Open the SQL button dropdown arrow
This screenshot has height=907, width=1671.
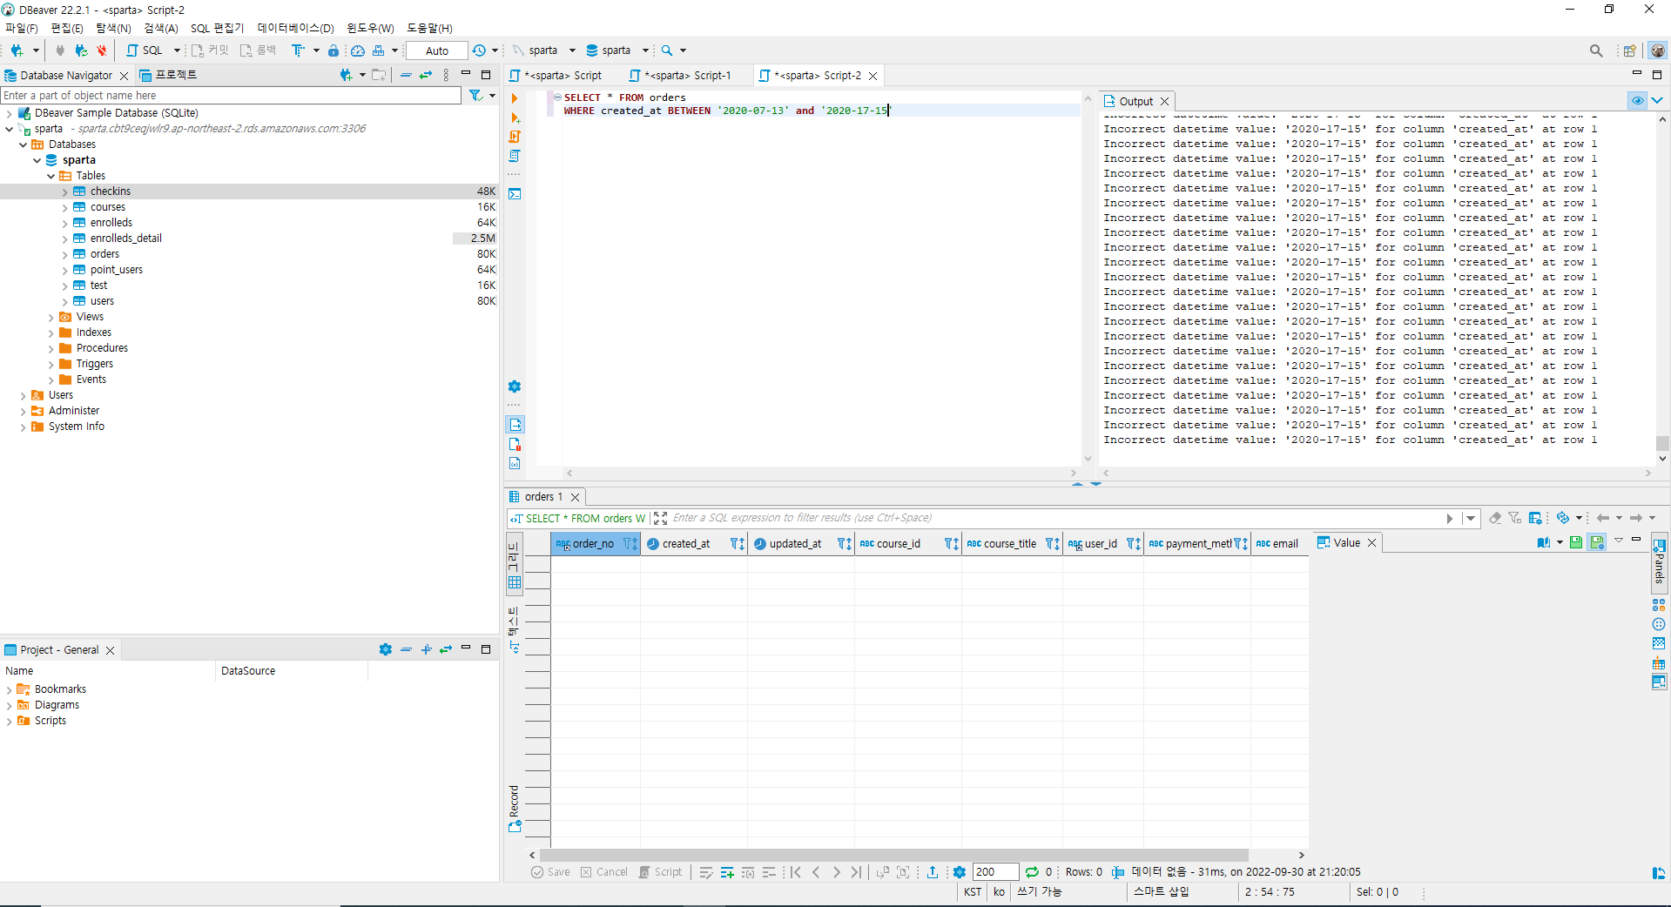pyautogui.click(x=177, y=50)
